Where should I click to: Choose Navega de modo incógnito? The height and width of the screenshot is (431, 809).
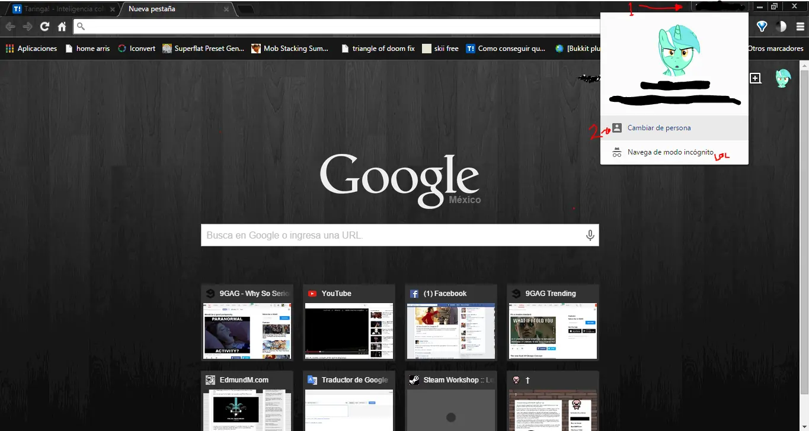click(x=674, y=152)
